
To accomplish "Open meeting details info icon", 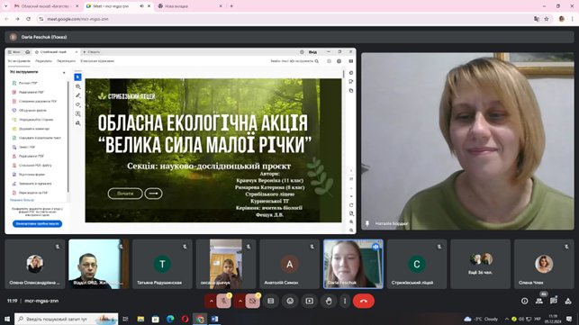I will (x=525, y=302).
